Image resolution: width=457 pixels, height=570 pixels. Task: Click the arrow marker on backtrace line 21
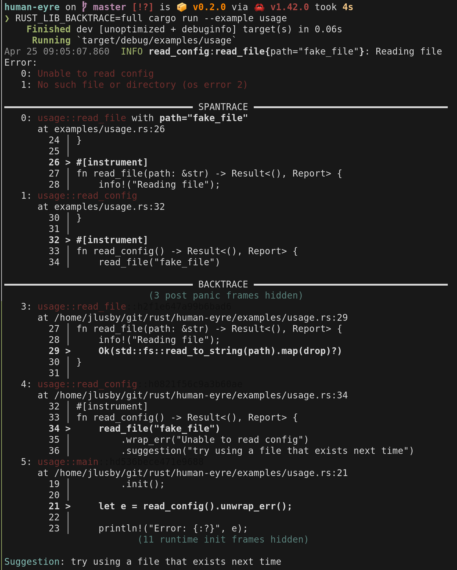[x=68, y=506]
